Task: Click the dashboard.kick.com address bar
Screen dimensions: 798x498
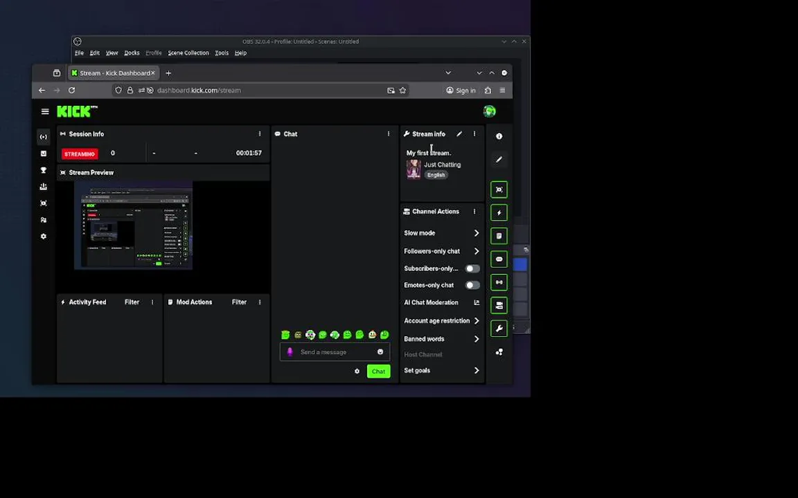Action: pyautogui.click(x=260, y=91)
